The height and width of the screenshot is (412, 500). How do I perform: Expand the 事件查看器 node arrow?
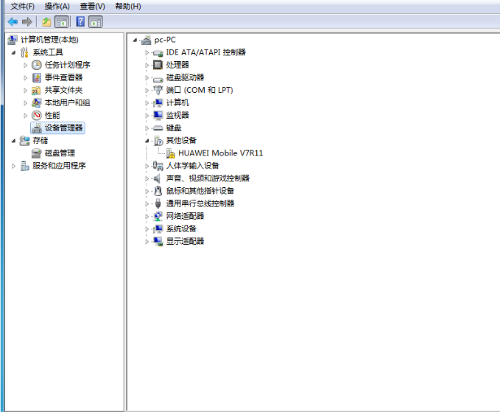point(26,77)
